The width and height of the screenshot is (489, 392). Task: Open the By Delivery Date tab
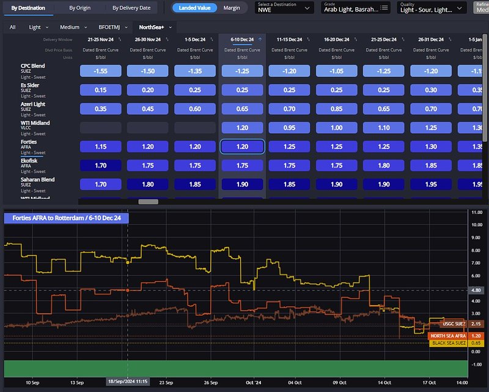(x=131, y=8)
